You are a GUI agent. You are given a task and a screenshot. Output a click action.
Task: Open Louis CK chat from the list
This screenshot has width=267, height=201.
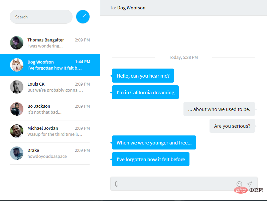pyautogui.click(x=50, y=87)
